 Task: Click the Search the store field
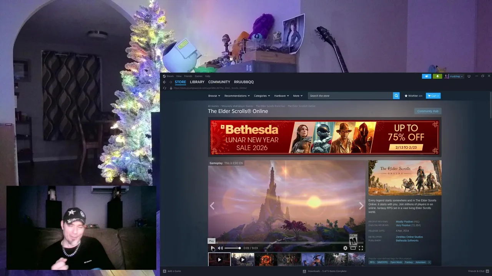tap(351, 96)
